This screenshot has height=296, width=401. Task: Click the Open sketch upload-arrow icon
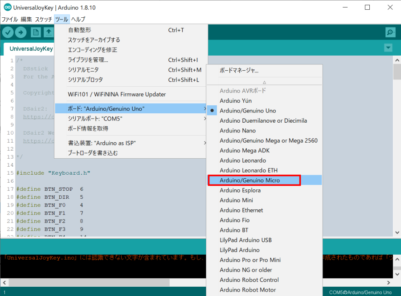49,32
